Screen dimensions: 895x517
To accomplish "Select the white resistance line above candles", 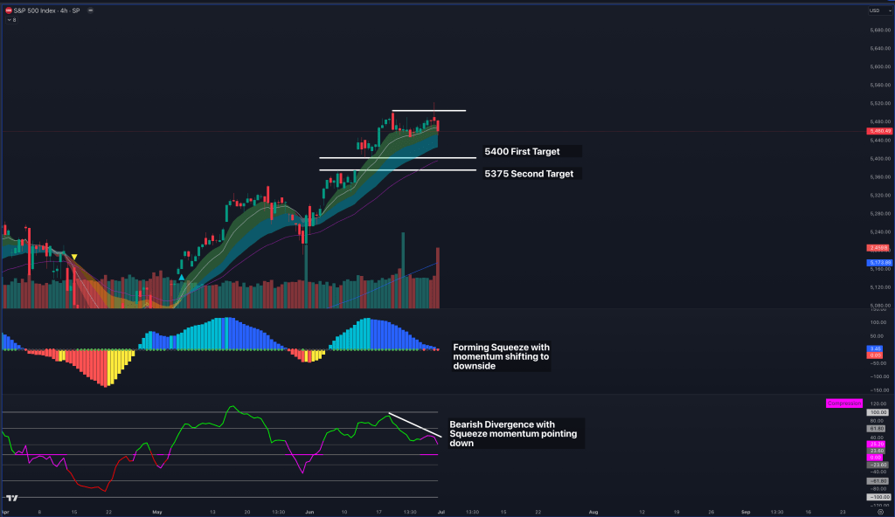I will pos(428,111).
